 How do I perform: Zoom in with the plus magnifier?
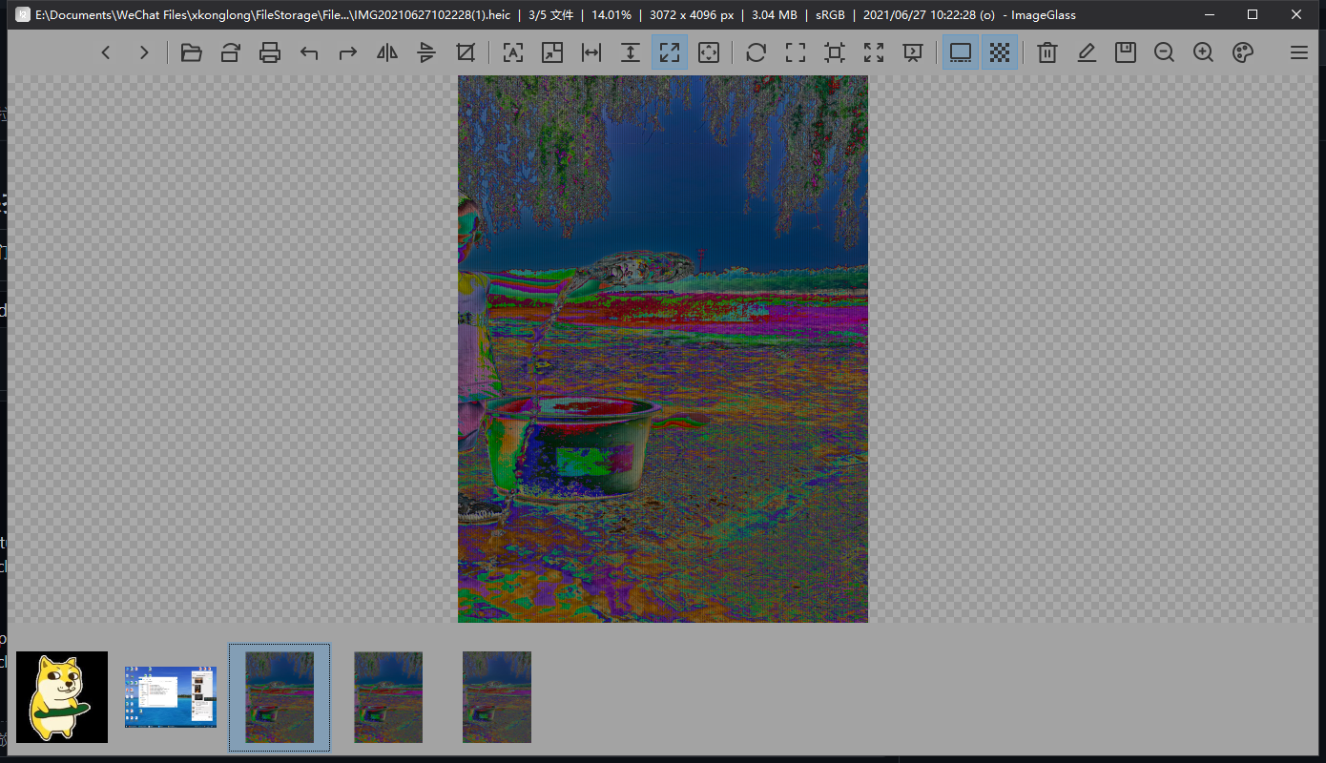(1204, 52)
